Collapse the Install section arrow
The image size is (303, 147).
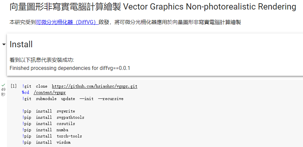coord(4,45)
